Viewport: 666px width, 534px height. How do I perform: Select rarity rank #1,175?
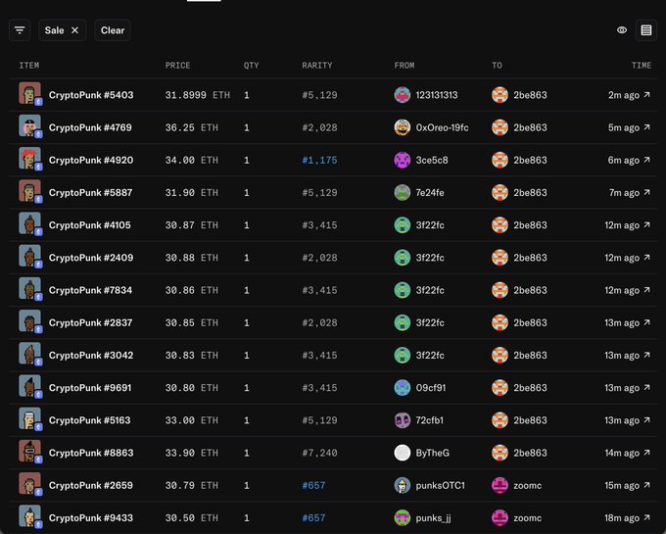319,160
